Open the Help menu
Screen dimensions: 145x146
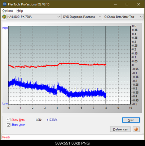[20, 11]
